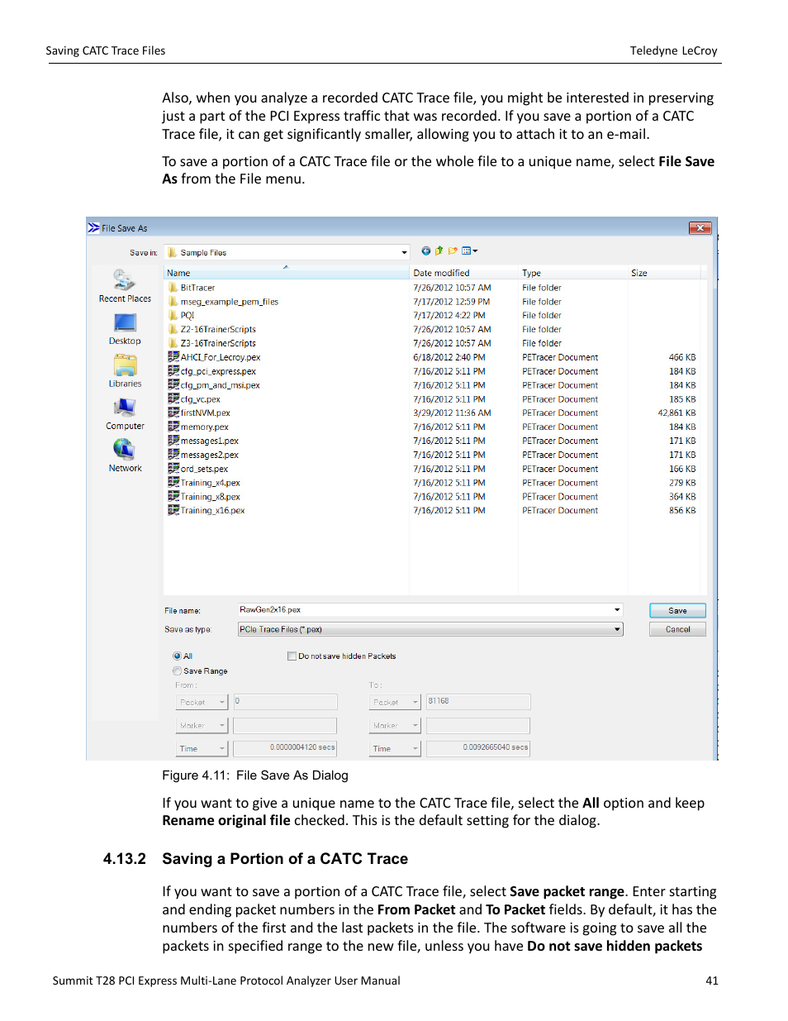Click the Cancel button
The height and width of the screenshot is (1021, 788).
point(676,628)
